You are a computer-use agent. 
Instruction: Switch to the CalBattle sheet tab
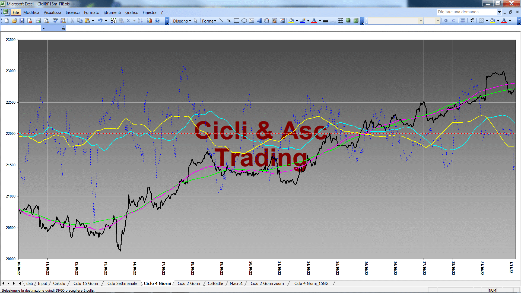[x=215, y=284]
